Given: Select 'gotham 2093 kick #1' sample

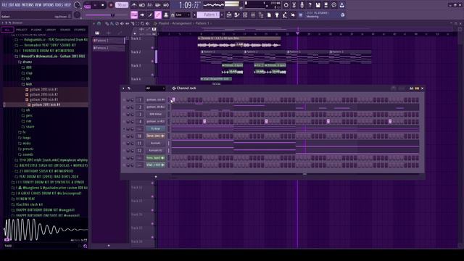Looking at the screenshot, I should point(43,89).
